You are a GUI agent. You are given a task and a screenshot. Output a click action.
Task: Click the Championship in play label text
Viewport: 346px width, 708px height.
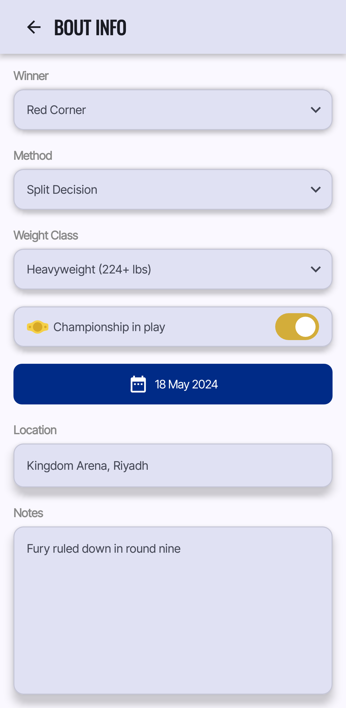tap(109, 327)
